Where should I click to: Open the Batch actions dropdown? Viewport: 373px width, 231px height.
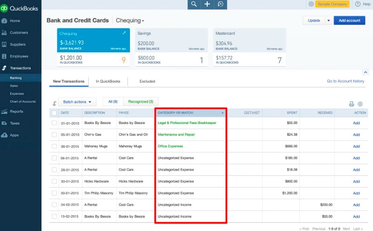[x=77, y=102]
